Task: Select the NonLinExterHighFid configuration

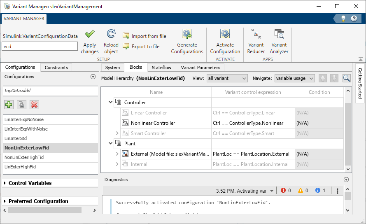Action: (50, 157)
